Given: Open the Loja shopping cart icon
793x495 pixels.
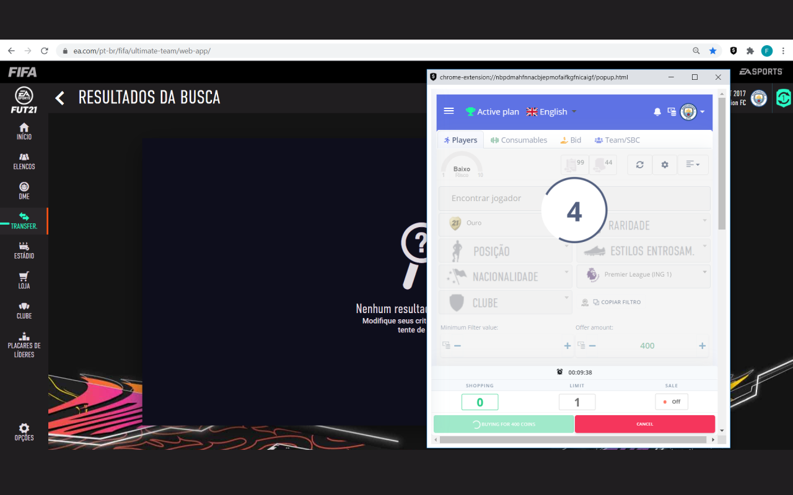Looking at the screenshot, I should tap(24, 280).
